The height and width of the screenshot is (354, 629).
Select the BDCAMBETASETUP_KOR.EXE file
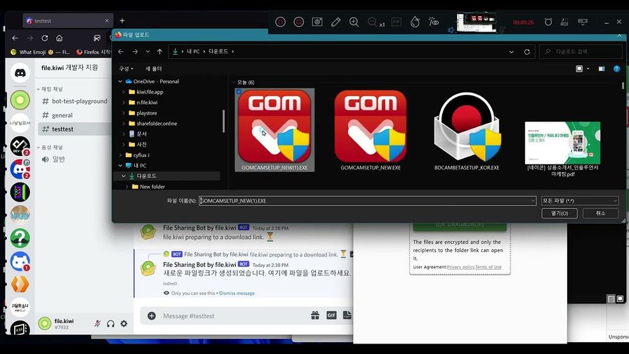pos(467,130)
